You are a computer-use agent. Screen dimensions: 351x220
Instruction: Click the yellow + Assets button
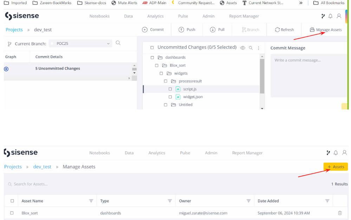coord(336,167)
